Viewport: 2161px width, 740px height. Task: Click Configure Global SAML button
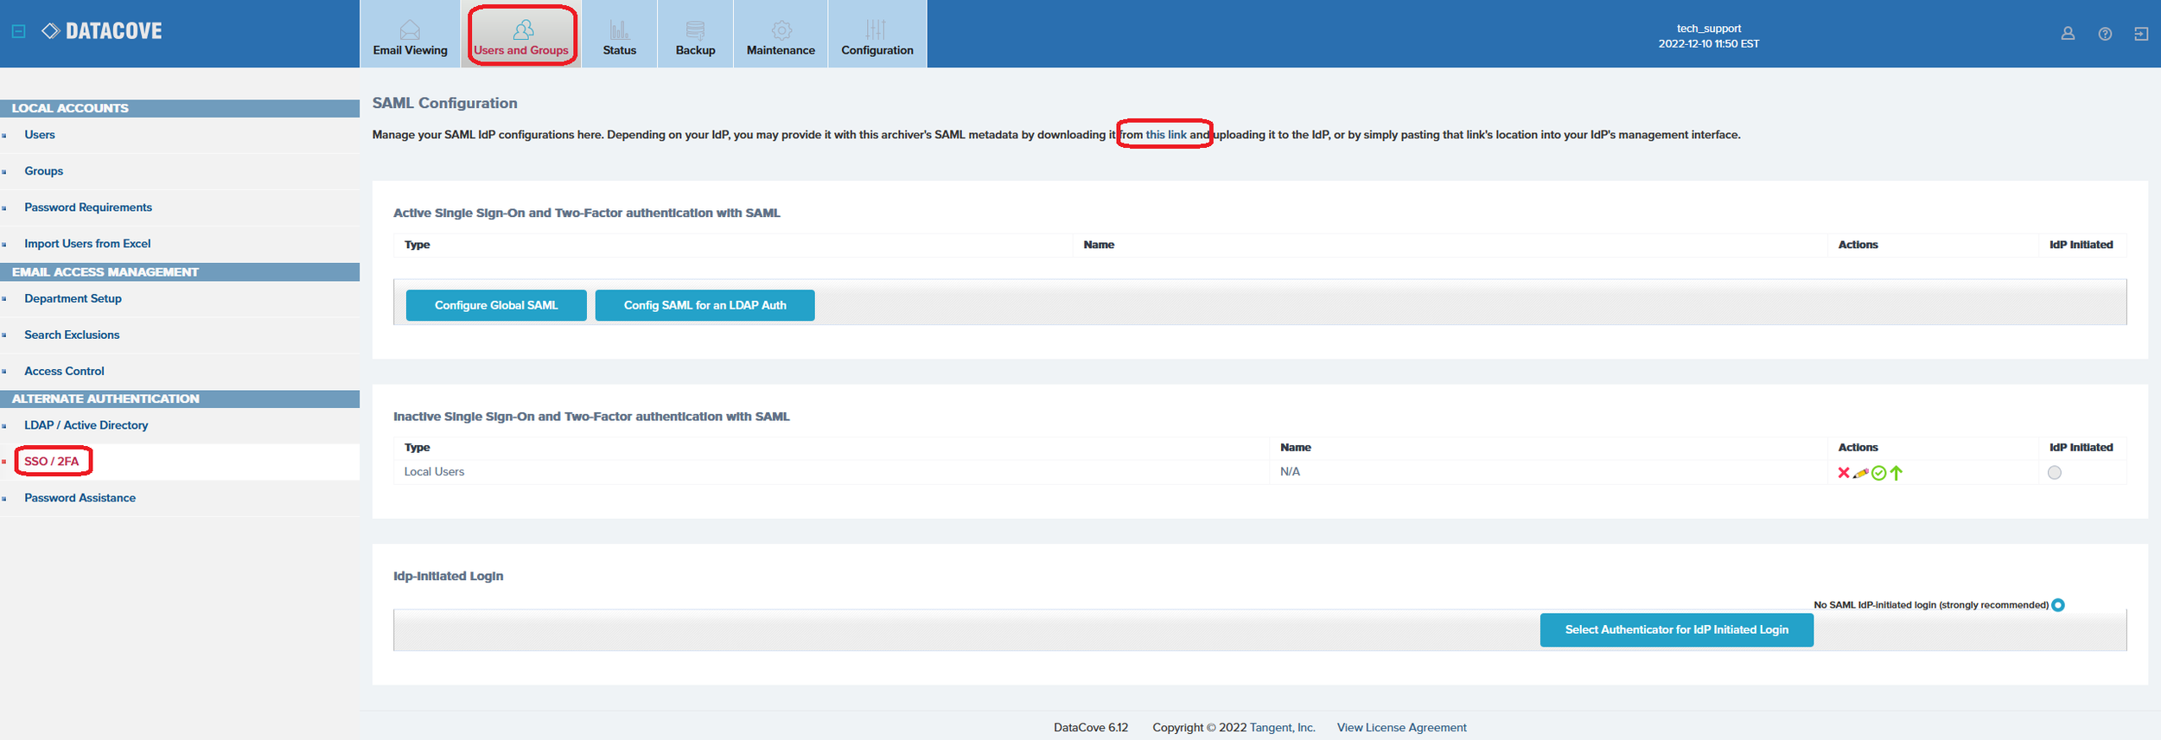point(496,305)
